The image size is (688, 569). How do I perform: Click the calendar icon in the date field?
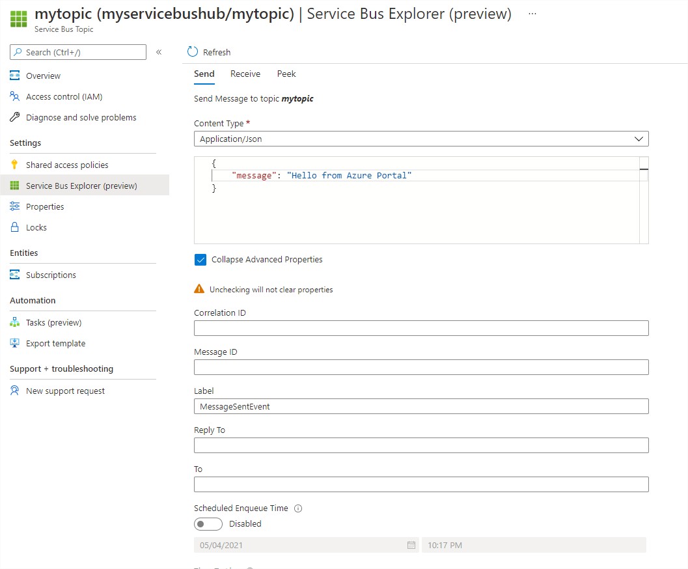tap(411, 545)
